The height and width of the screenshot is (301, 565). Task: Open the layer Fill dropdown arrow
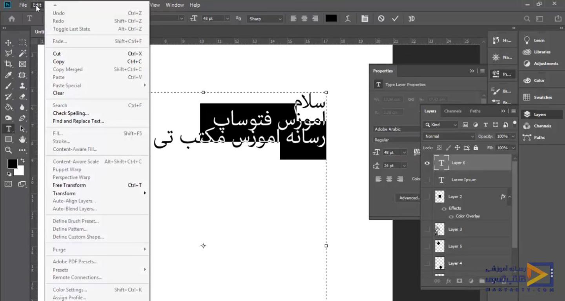pos(513,148)
